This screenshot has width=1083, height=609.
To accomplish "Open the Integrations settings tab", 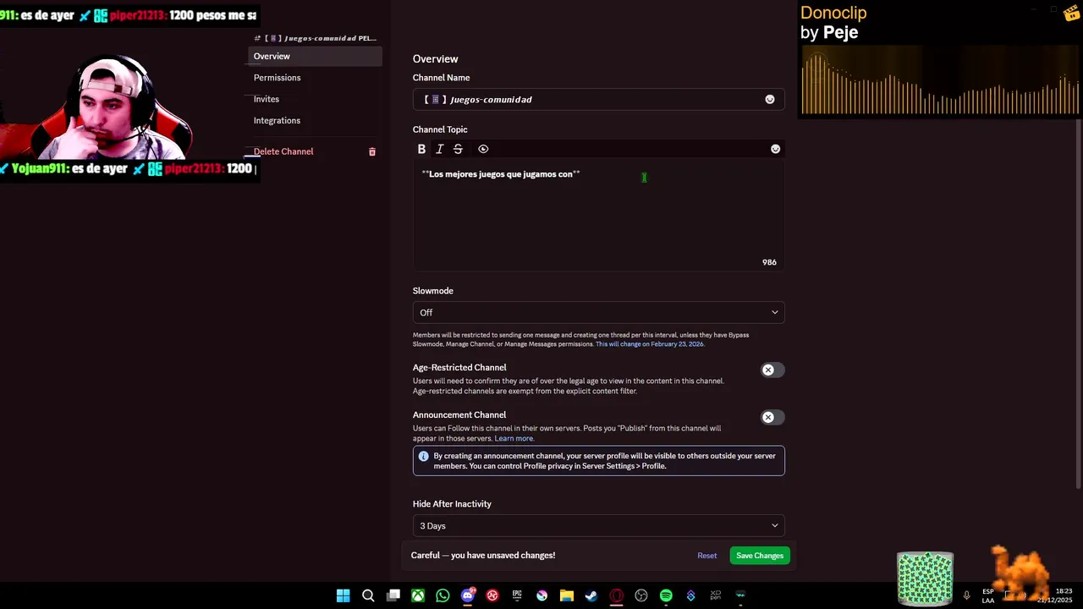I will [316, 120].
